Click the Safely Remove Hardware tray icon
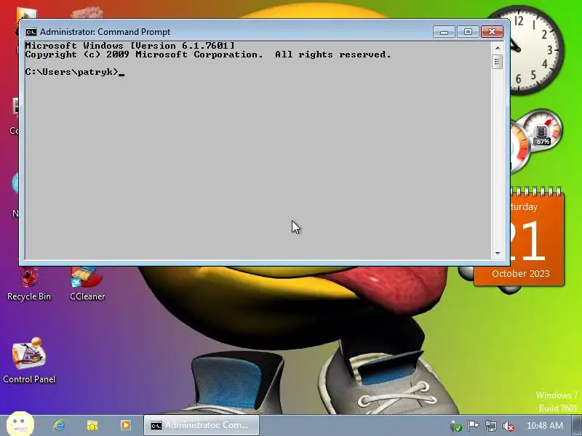 tap(456, 427)
